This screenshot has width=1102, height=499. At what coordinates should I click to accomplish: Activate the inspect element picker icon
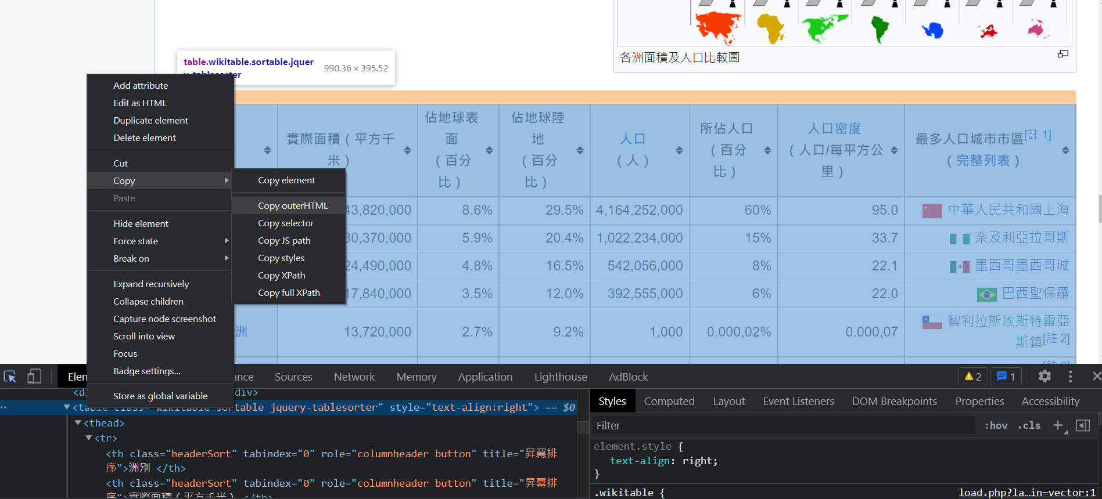pyautogui.click(x=10, y=377)
